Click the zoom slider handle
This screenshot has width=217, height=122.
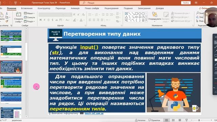click(x=199, y=120)
